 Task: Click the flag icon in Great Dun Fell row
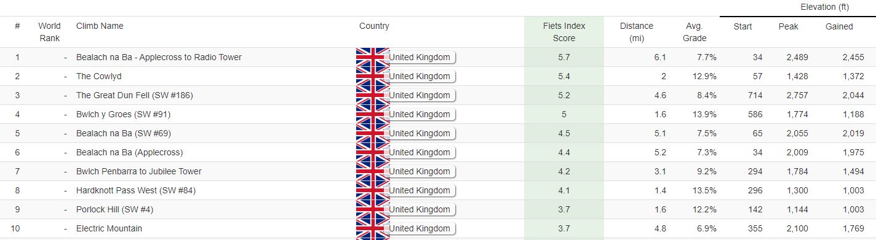(373, 95)
